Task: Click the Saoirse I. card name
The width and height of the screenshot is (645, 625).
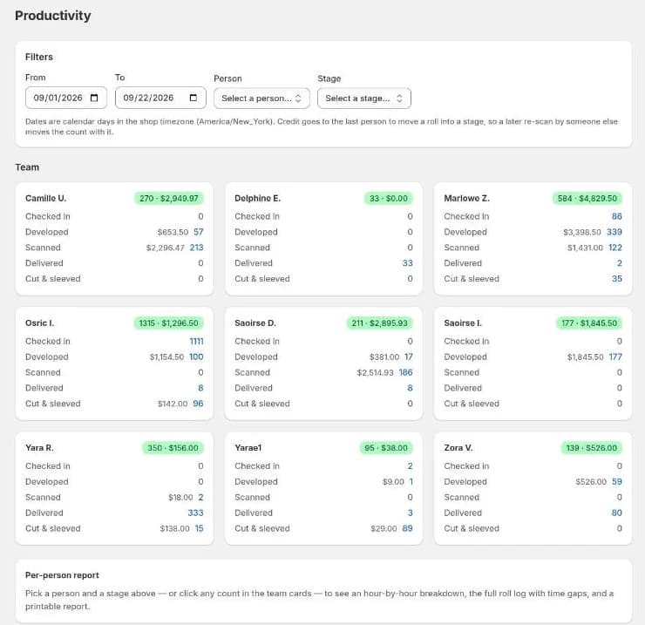Action: [x=463, y=323]
